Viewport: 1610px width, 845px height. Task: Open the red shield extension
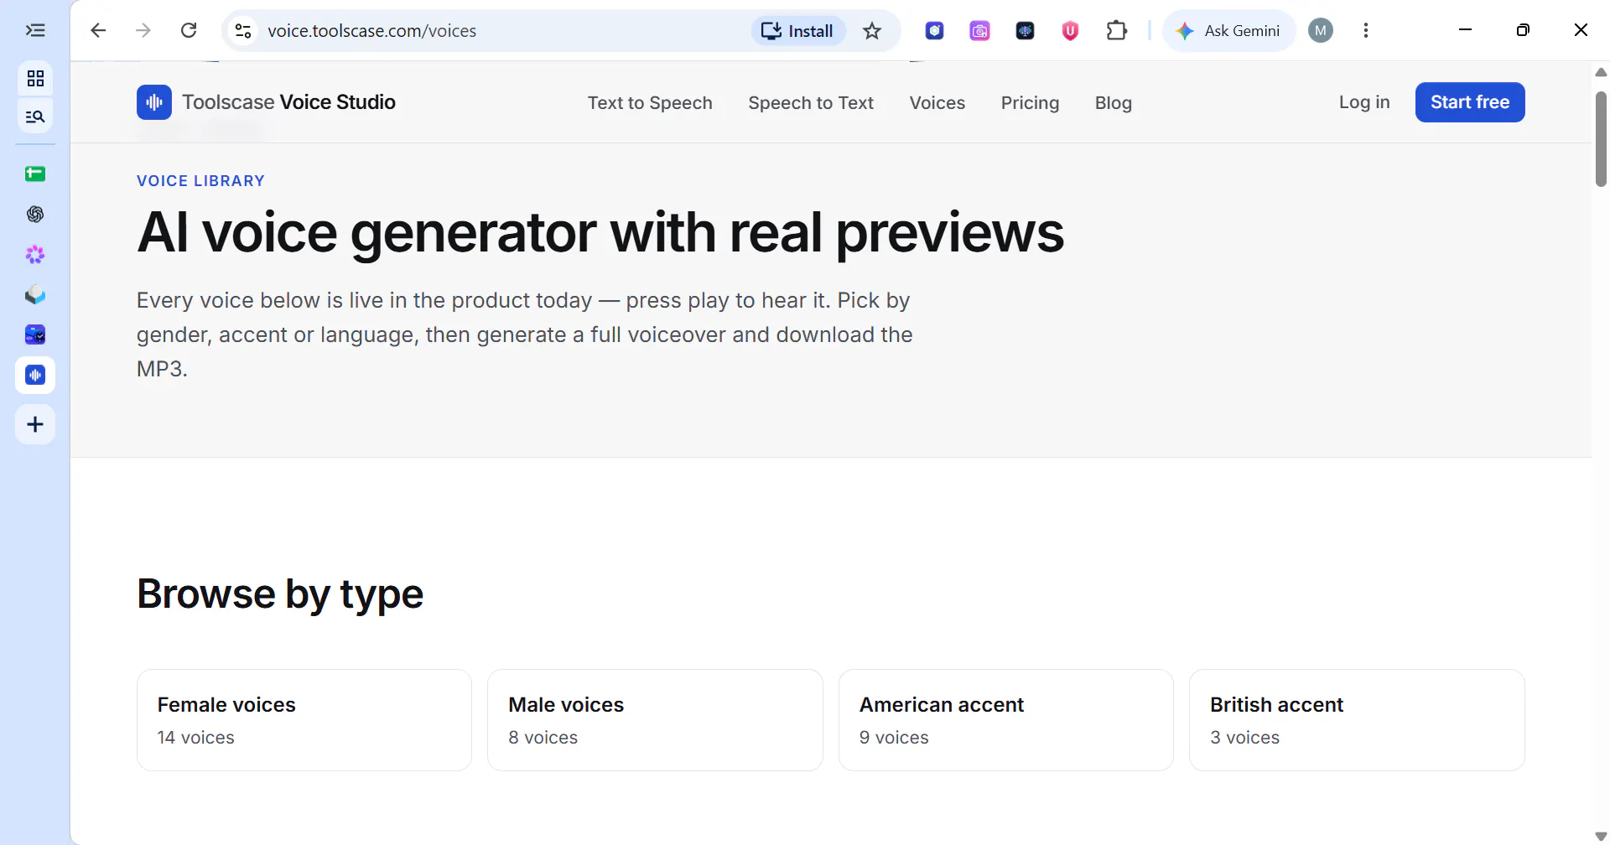click(1070, 31)
